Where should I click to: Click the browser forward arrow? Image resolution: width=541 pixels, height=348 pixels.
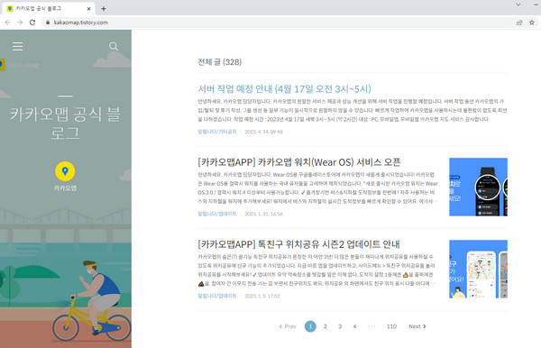[20, 23]
